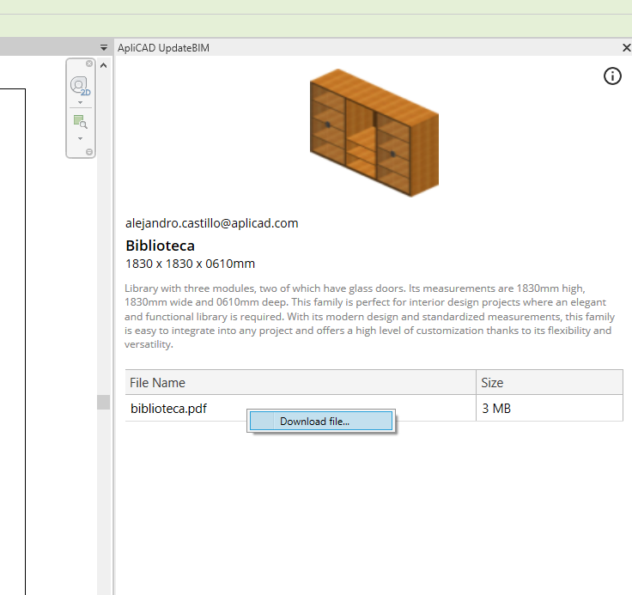Click the library description paragraph
The height and width of the screenshot is (595, 632).
(369, 317)
